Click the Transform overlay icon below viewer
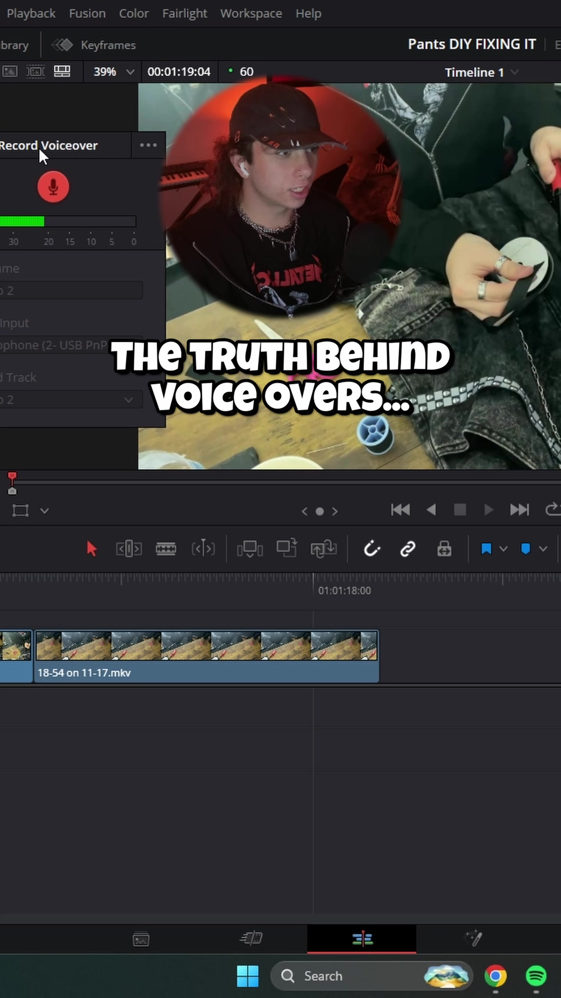The image size is (561, 998). point(21,511)
